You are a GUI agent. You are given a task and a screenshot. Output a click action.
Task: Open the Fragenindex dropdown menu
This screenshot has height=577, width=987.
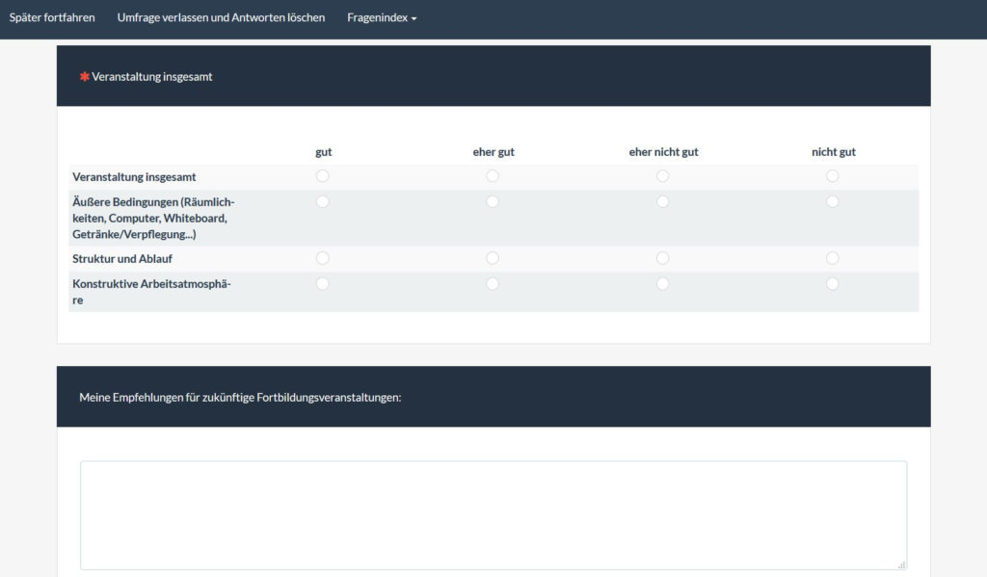[x=382, y=17]
